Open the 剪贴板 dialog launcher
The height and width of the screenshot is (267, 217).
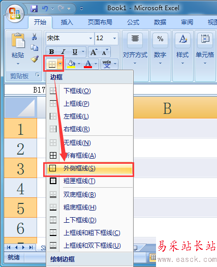pos(38,75)
